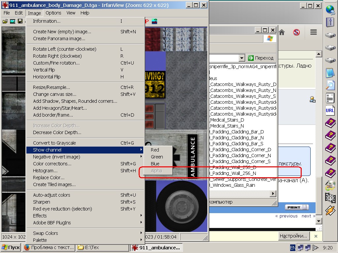Choose Convert to Grayscale
Viewport: 338px width, 253px height.
(85, 143)
